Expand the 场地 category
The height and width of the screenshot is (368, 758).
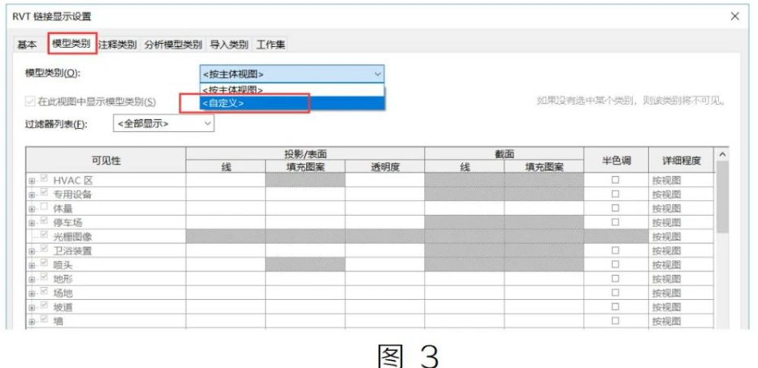tap(32, 293)
